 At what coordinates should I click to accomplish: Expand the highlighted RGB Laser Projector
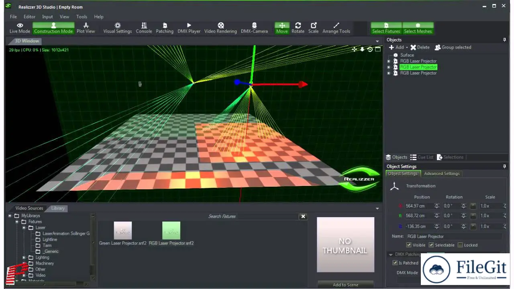[x=388, y=67]
